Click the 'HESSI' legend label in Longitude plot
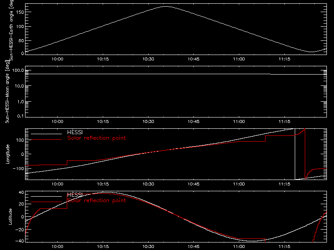The height and width of the screenshot is (250, 334). pos(75,132)
